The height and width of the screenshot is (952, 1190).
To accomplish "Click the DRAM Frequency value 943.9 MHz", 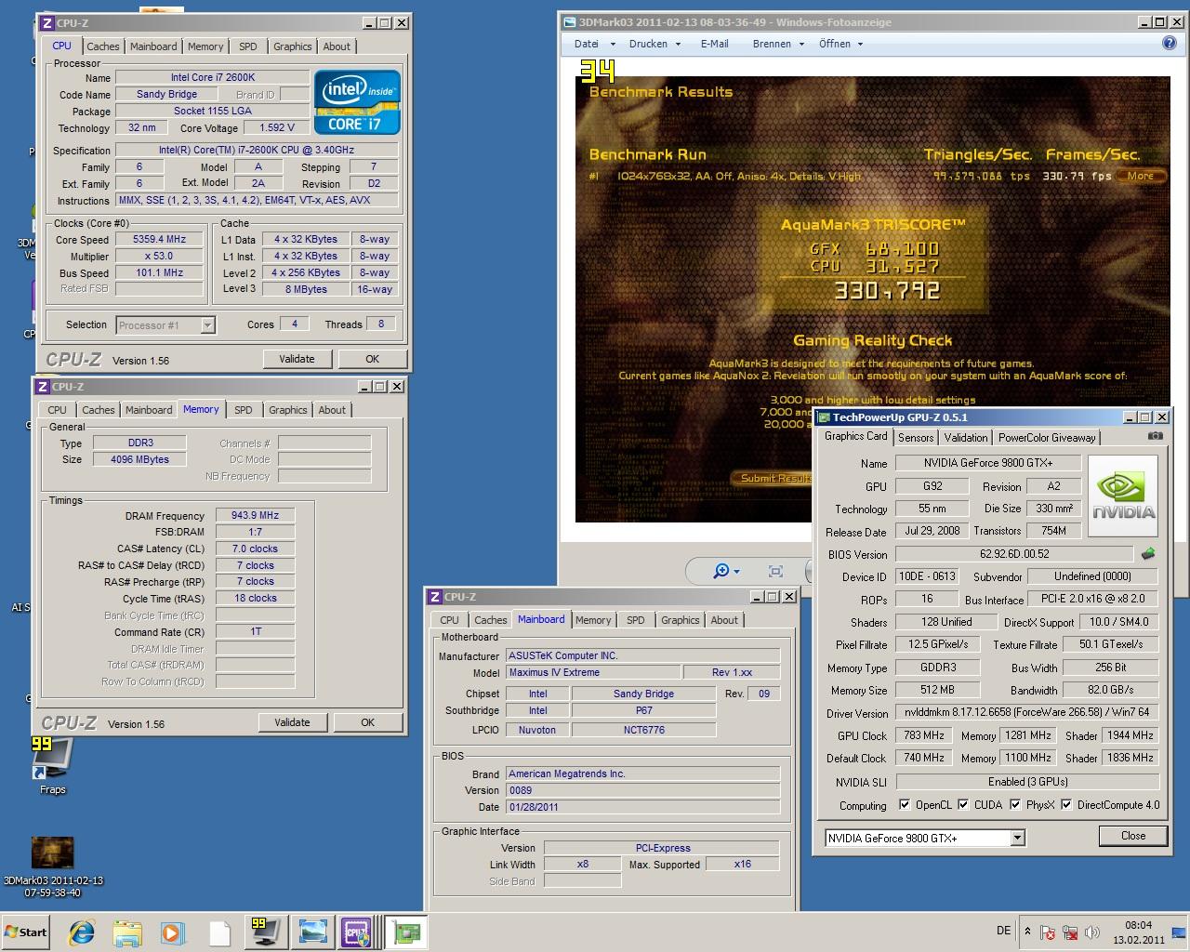I will click(x=255, y=515).
